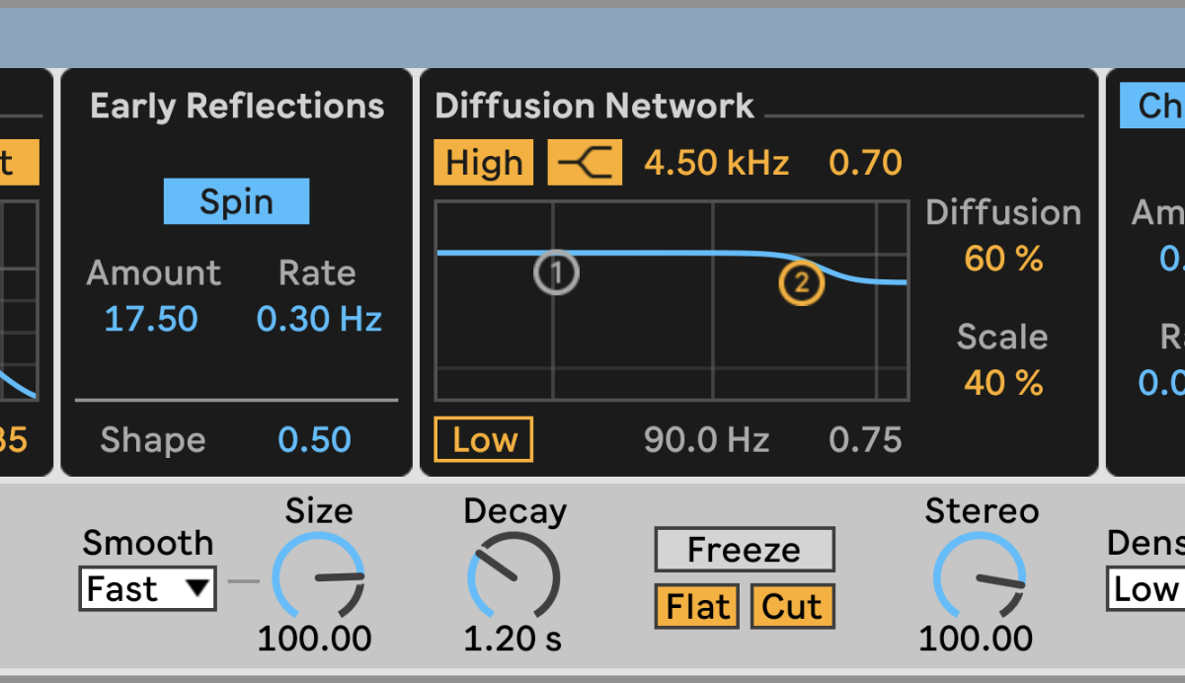Screen dimensions: 1185x683
Task: Click the Stereo knob
Action: tap(980, 578)
